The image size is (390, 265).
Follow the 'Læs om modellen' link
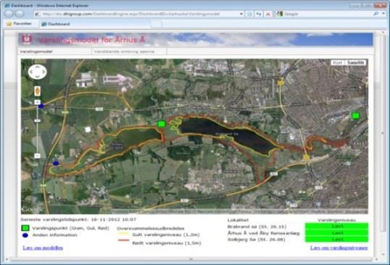pyautogui.click(x=43, y=248)
